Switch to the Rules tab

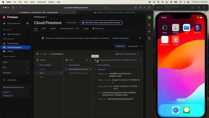click(x=44, y=29)
